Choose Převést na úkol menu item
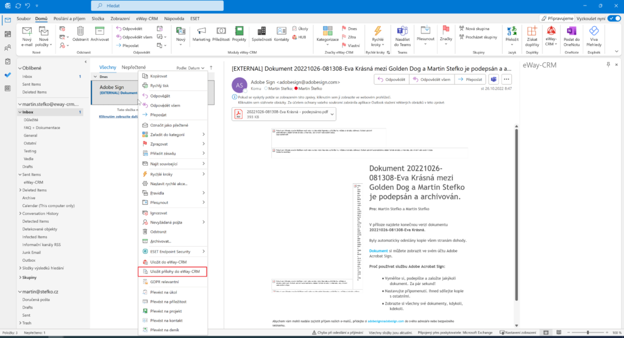Image resolution: width=624 pixels, height=338 pixels. coord(172,292)
